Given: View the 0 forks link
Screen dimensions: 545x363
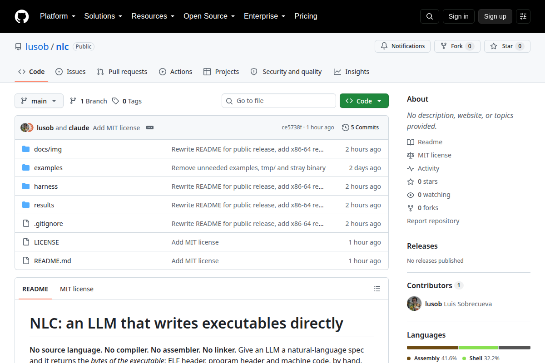Looking at the screenshot, I should tap(423, 208).
